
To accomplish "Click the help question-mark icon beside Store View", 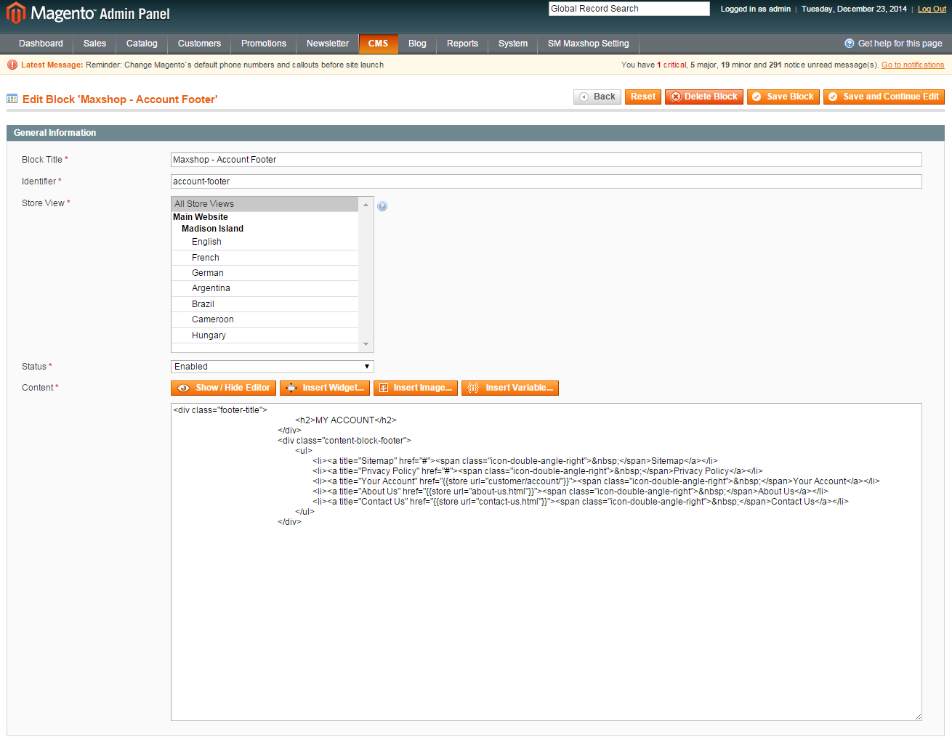I will (382, 206).
